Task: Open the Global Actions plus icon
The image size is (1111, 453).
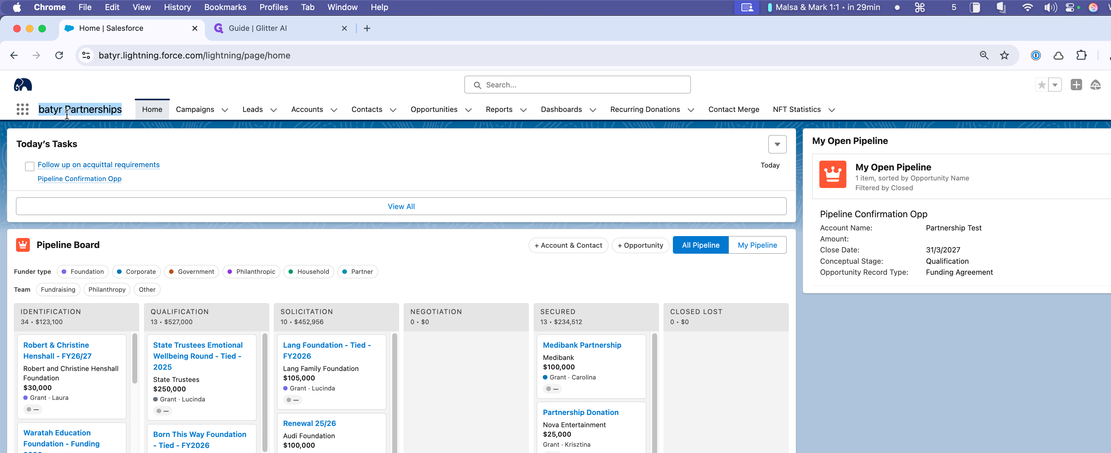Action: point(1076,85)
